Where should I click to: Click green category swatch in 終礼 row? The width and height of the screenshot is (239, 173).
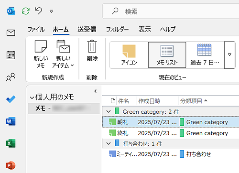click(182, 133)
